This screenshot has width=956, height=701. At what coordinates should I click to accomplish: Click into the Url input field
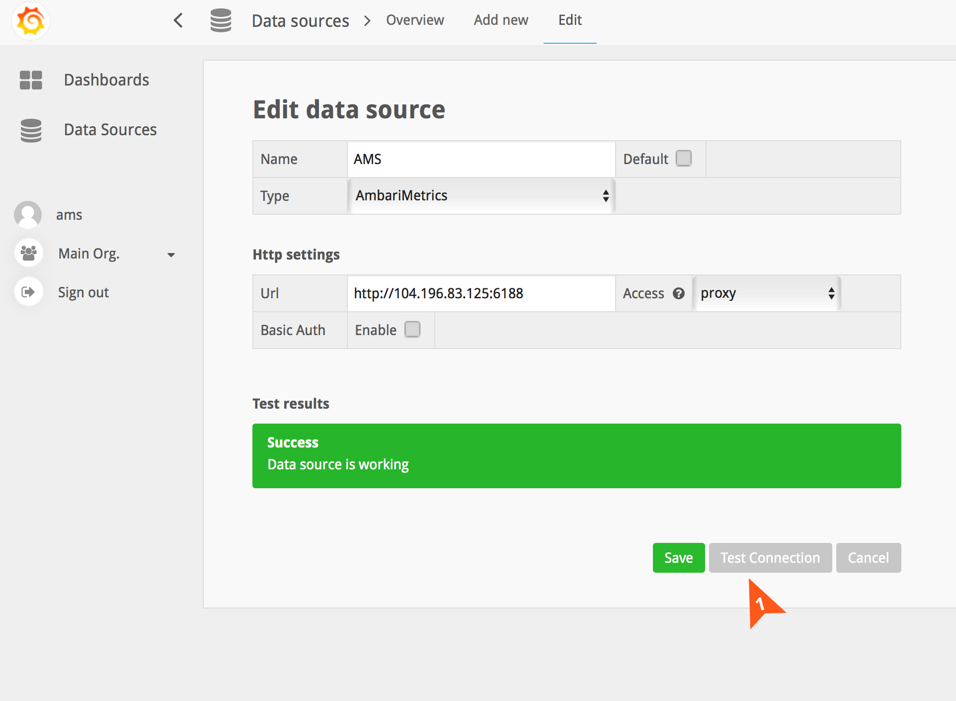481,293
